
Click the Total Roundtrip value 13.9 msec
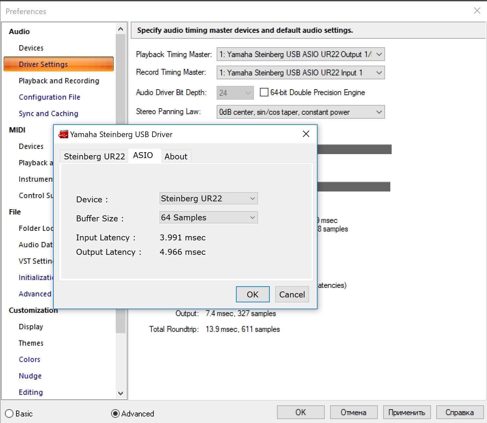coord(243,329)
